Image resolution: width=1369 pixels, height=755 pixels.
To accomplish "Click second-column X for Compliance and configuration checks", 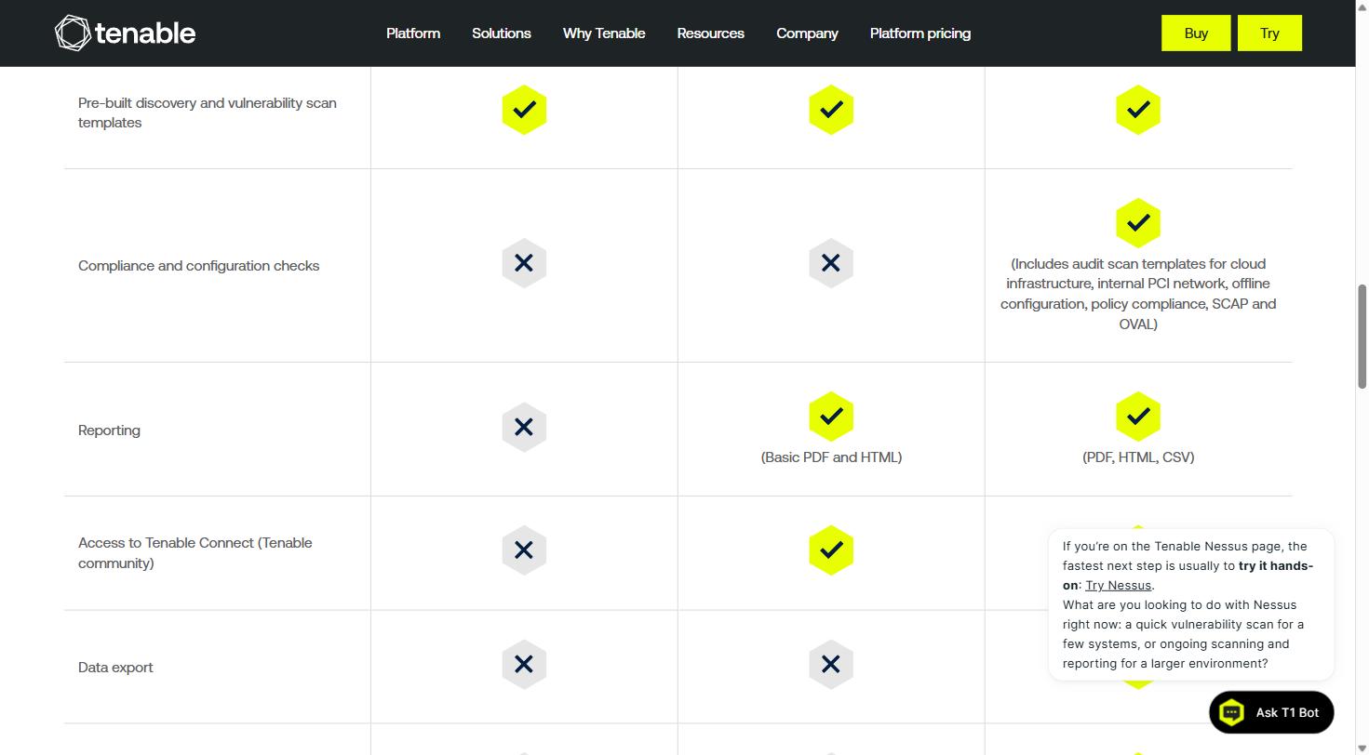I will point(831,263).
